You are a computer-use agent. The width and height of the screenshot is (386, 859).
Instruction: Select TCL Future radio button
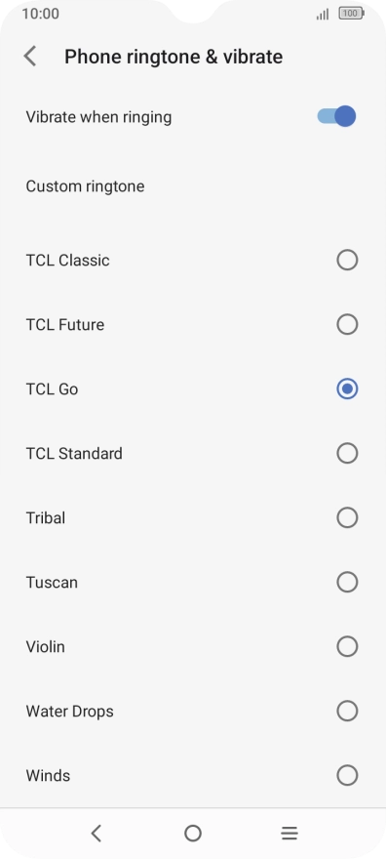pos(347,324)
